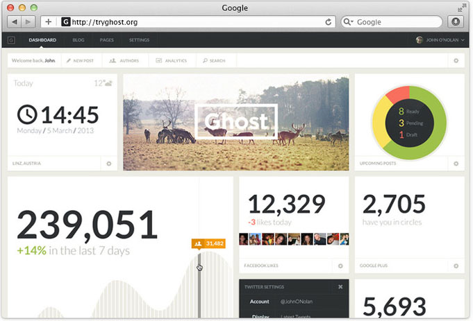Create a New Post

point(81,60)
